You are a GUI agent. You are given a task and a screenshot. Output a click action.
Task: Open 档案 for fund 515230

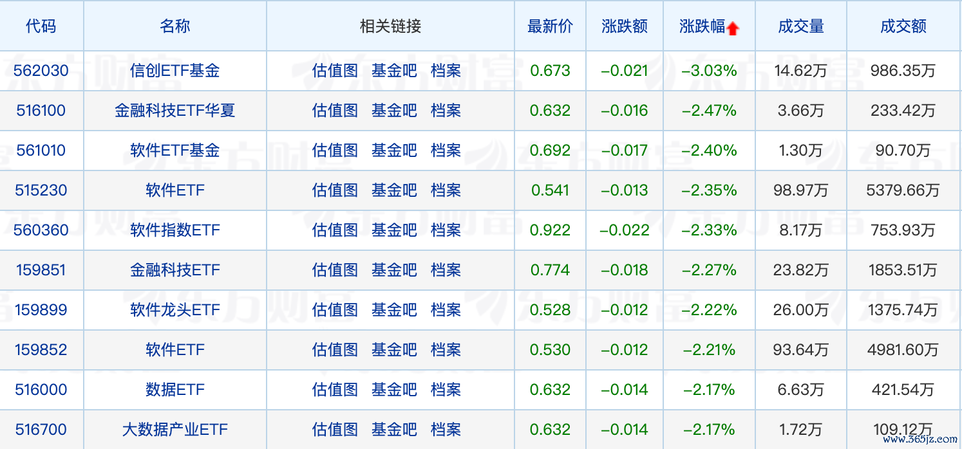(446, 190)
